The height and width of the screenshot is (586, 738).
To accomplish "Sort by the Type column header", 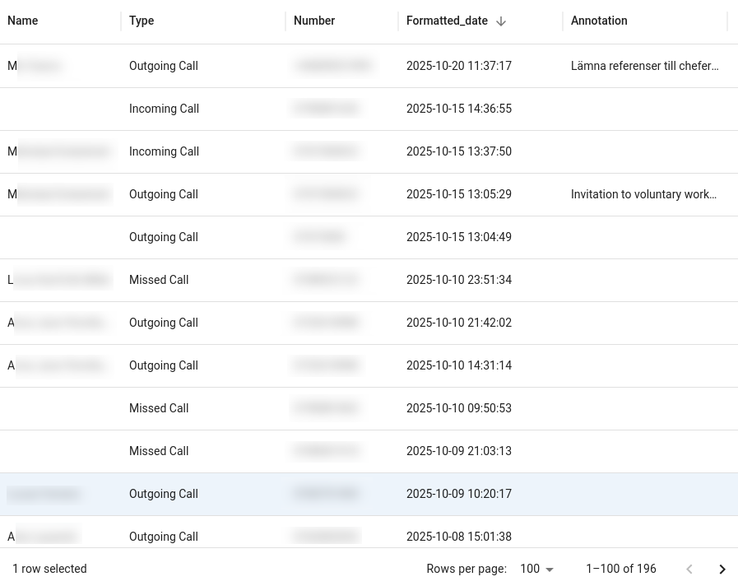I will point(142,21).
